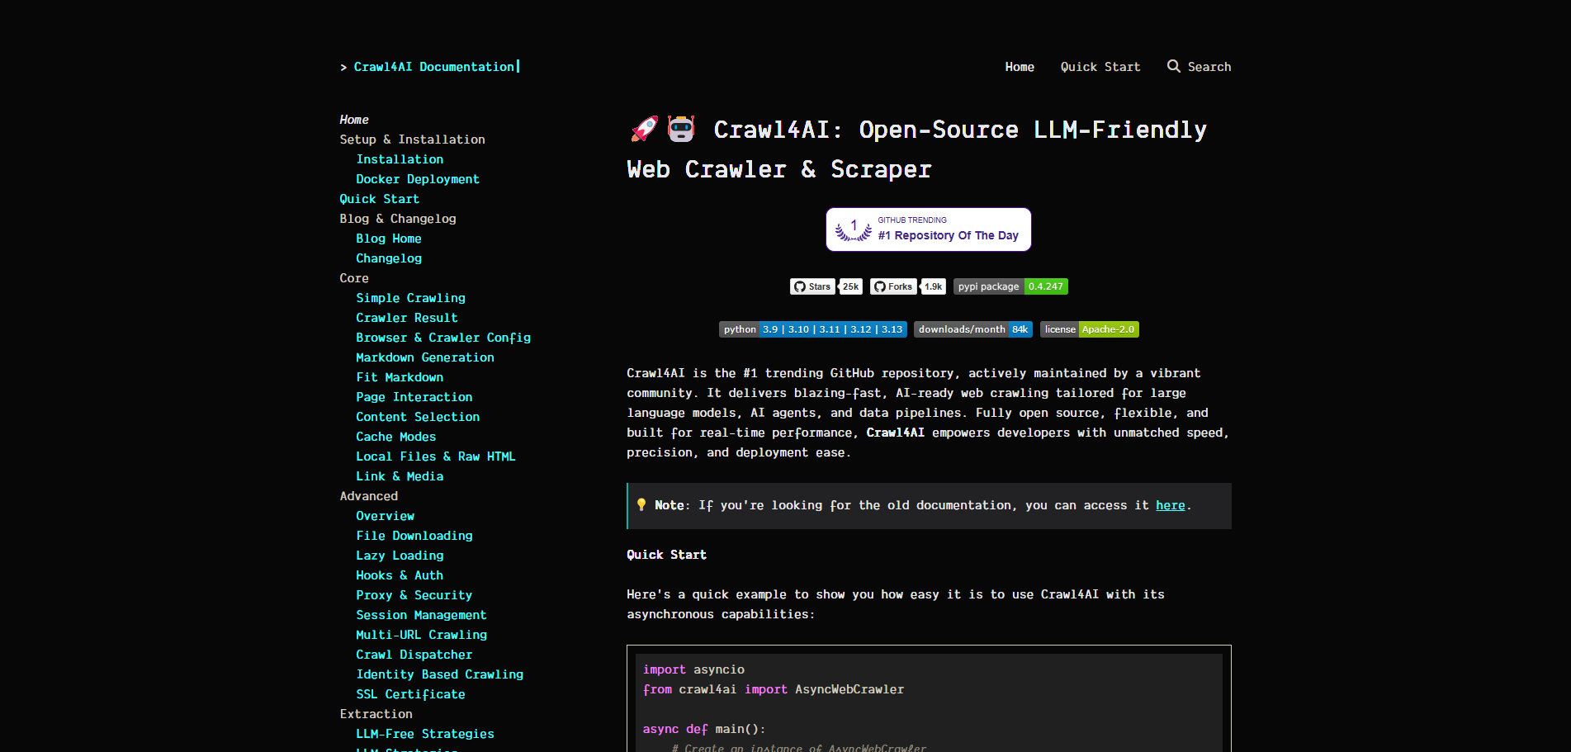1571x752 pixels.
Task: Open the Installation sidebar page
Action: [400, 159]
